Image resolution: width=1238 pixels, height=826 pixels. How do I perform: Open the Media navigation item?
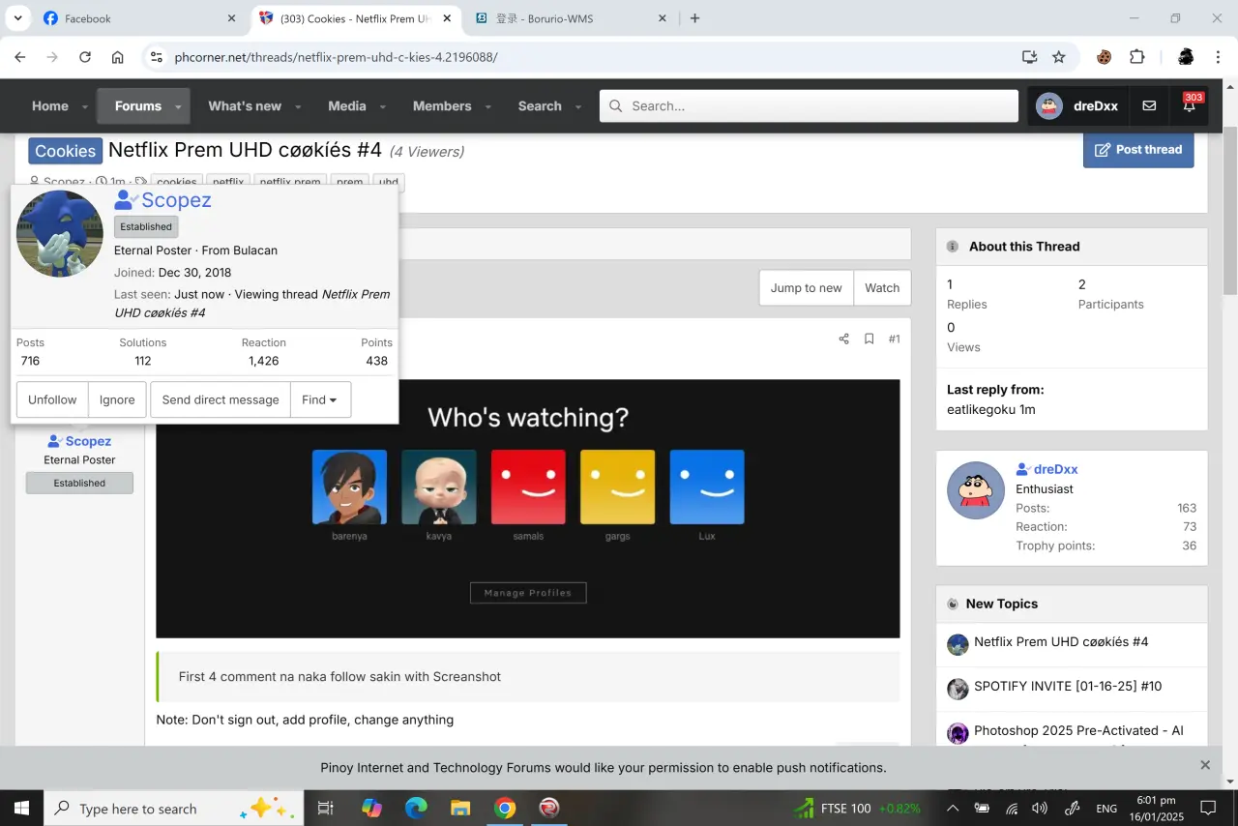(x=346, y=106)
